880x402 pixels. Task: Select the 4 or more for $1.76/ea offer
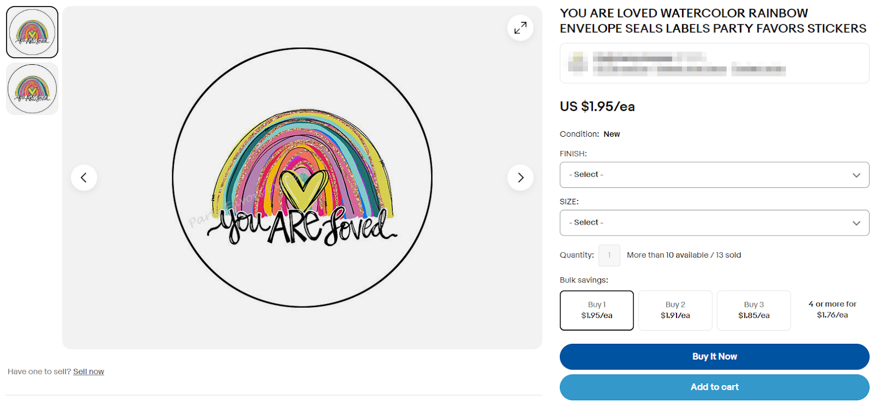tap(832, 310)
